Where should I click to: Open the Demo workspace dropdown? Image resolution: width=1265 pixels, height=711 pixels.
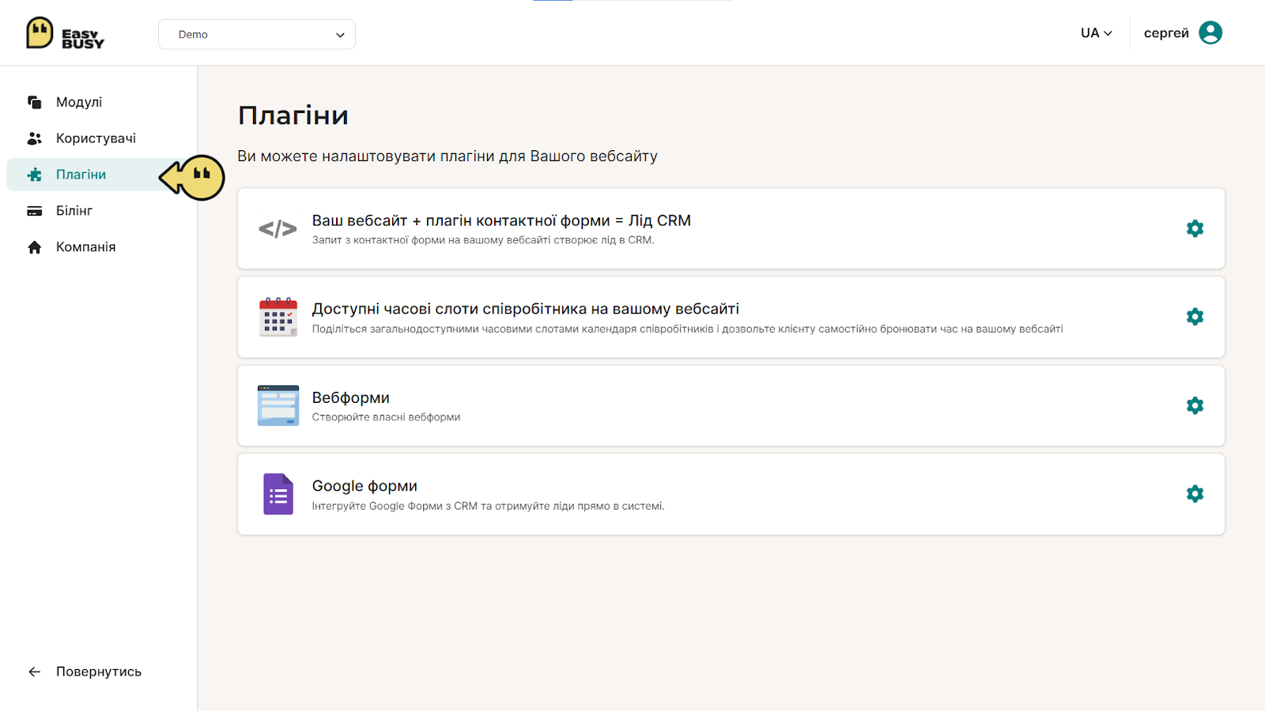pyautogui.click(x=257, y=34)
